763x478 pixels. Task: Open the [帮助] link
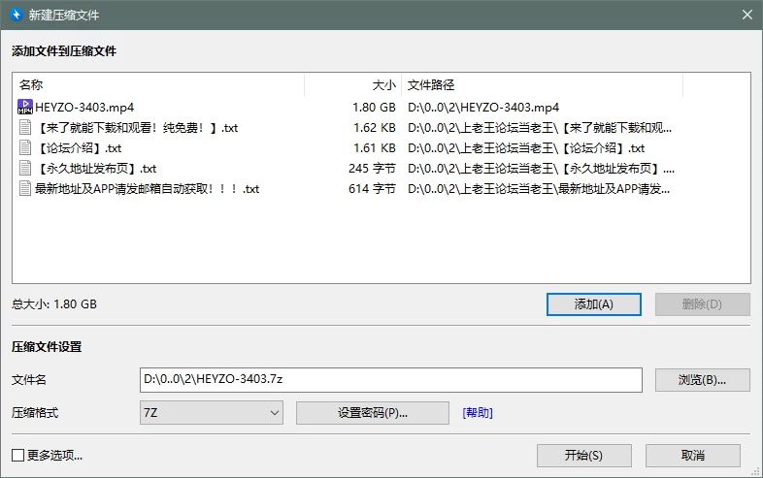point(478,413)
